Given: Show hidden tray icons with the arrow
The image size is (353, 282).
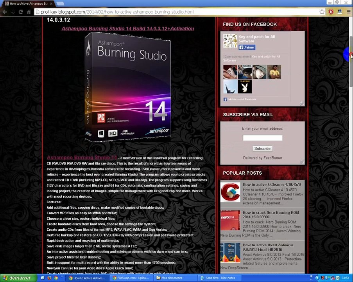Looking at the screenshot, I should 317,278.
